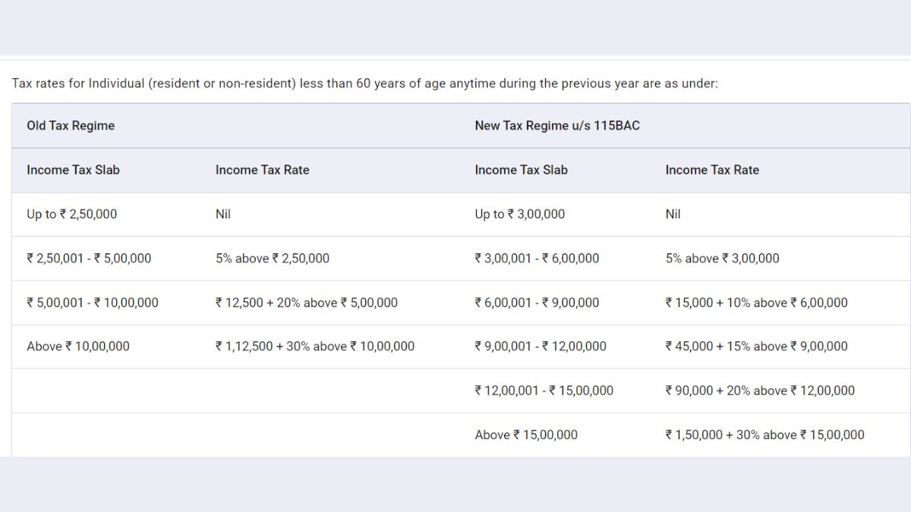The image size is (911, 512).
Task: Select the ₹ 2,50,001 - ₹ 5,00,000 slab
Action: pos(89,259)
